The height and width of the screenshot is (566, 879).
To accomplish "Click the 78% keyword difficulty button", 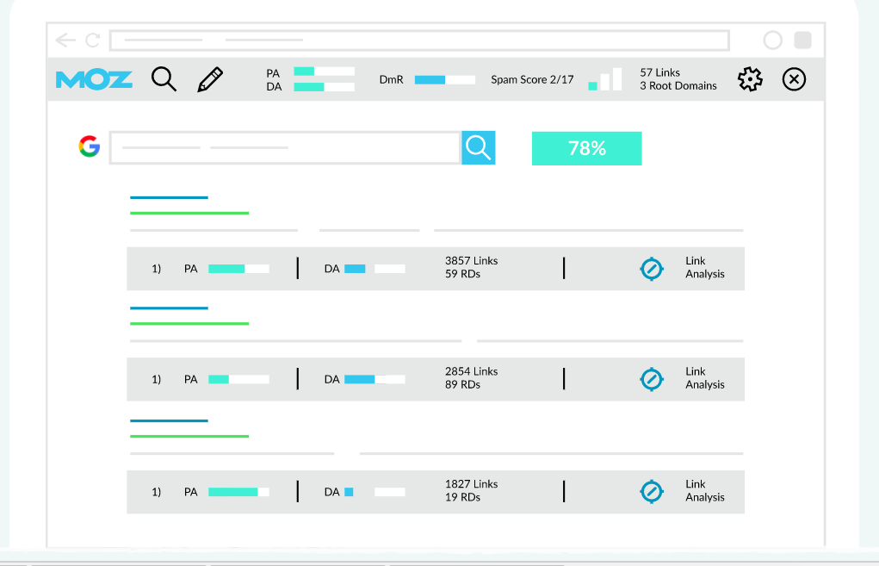I will coord(586,148).
